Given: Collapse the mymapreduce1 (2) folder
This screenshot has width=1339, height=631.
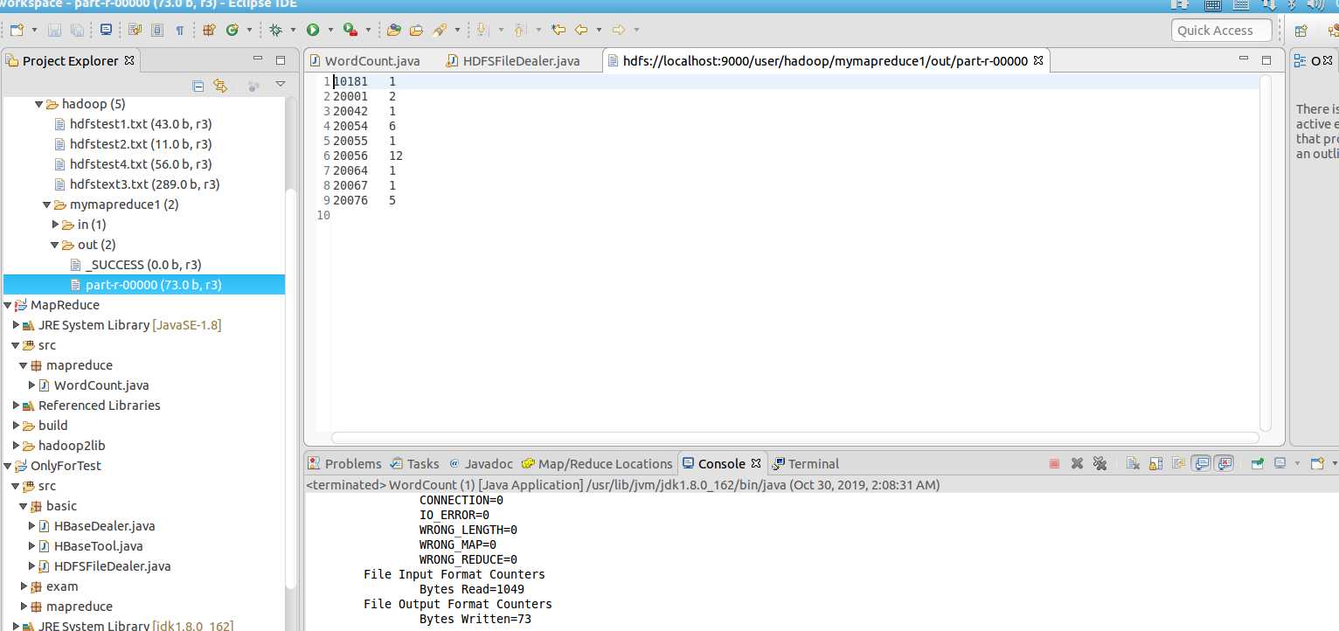Looking at the screenshot, I should [x=47, y=205].
